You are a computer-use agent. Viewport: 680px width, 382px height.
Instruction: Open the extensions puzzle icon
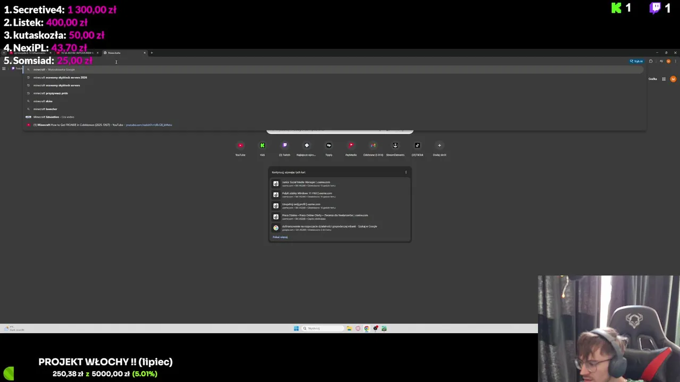pyautogui.click(x=651, y=61)
